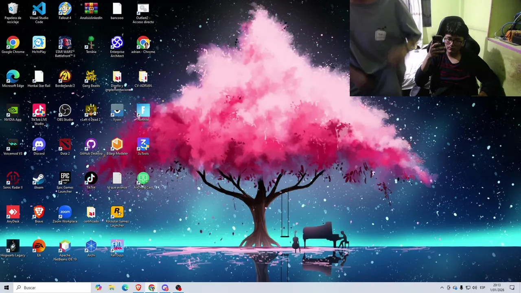
Task: Switch to Discord in the taskbar
Action: (165, 288)
